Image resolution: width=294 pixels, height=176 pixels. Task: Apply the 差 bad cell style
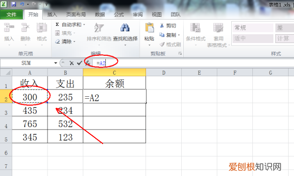point(285,28)
